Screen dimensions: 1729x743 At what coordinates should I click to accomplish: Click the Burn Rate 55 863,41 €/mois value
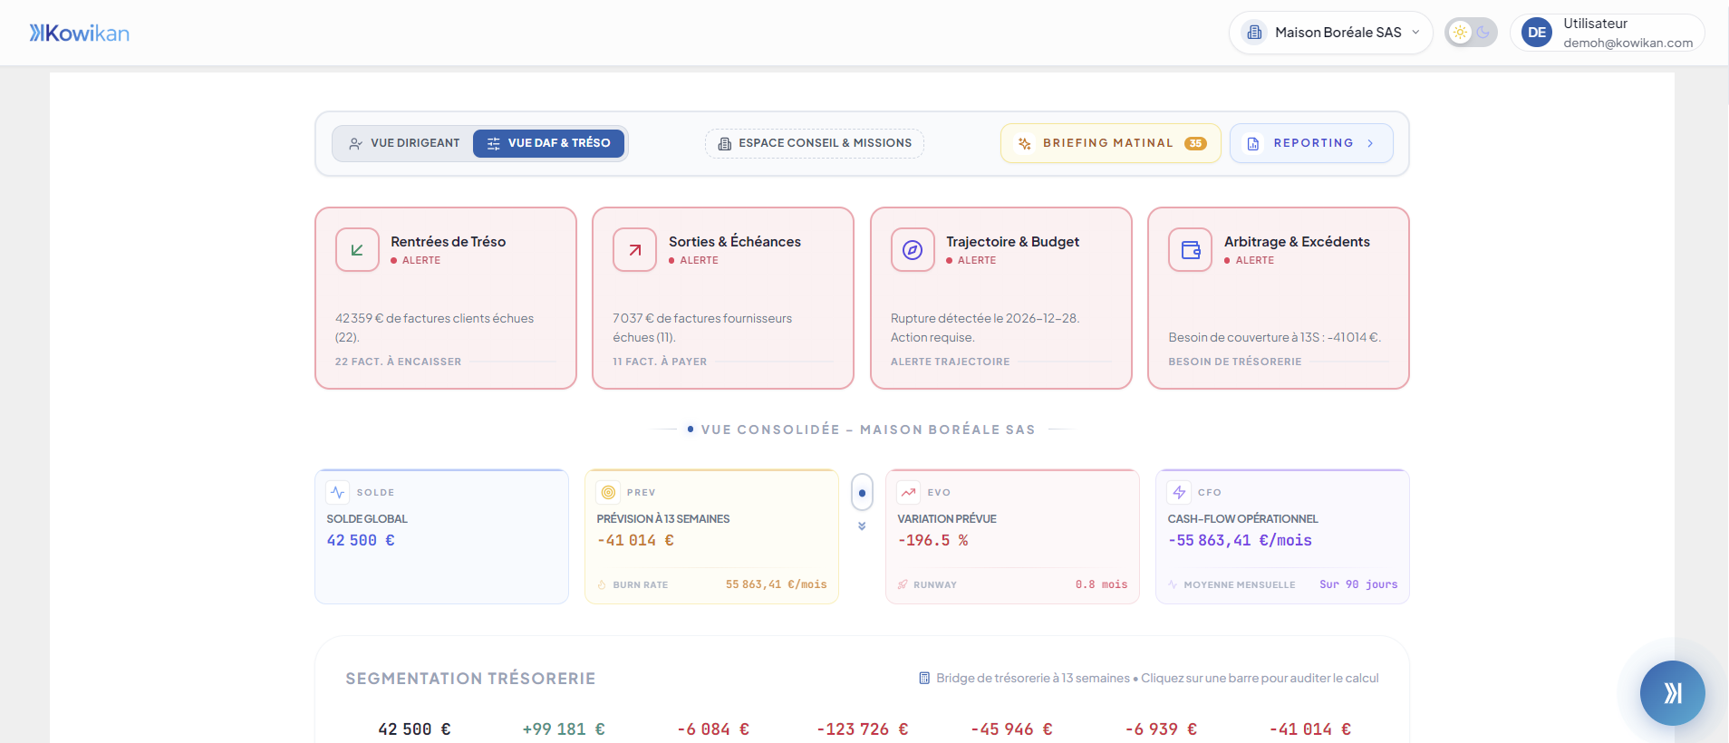point(776,584)
